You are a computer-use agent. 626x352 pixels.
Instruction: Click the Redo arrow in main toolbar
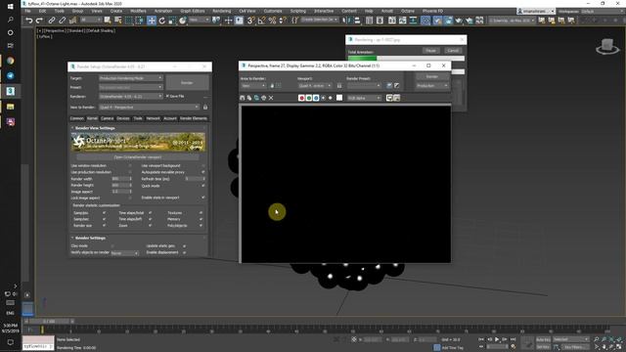(x=39, y=21)
